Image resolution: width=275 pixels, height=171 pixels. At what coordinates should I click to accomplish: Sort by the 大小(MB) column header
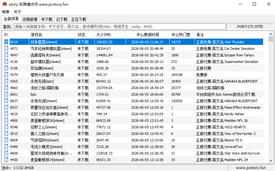point(110,35)
